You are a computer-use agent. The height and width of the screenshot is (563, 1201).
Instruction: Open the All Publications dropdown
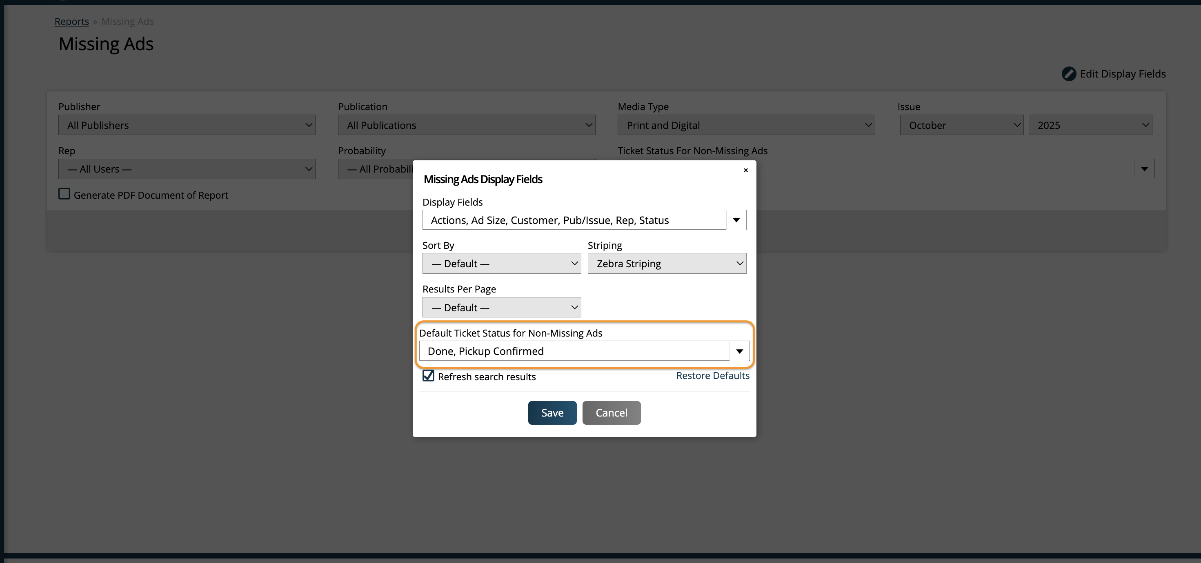pyautogui.click(x=466, y=125)
